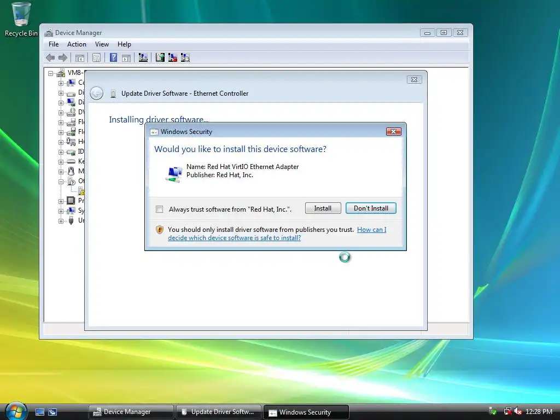The image size is (560, 420).
Task: Open the Action menu in Device Manager
Action: pos(77,44)
